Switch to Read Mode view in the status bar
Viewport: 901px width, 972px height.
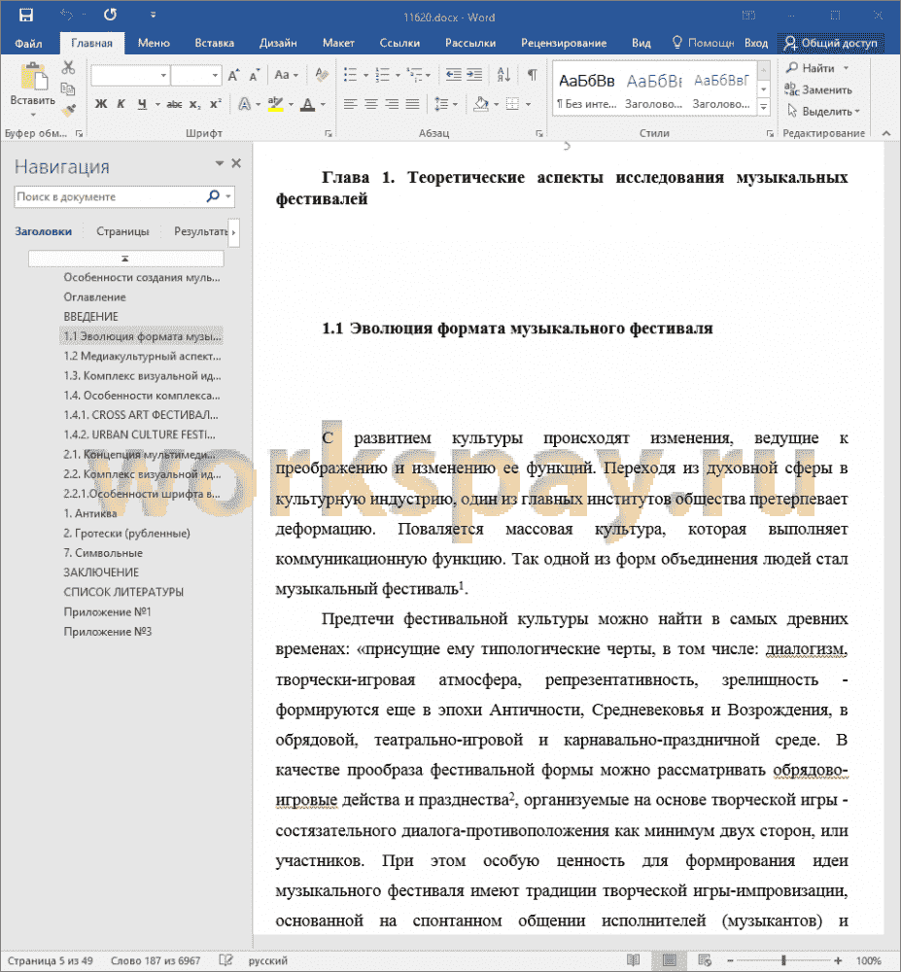(x=634, y=960)
